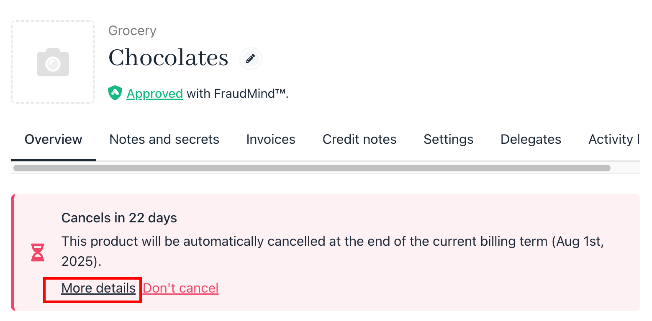Viewport: 652px width, 321px height.
Task: Click the Cancels in 22 days heading
Action: tap(119, 218)
